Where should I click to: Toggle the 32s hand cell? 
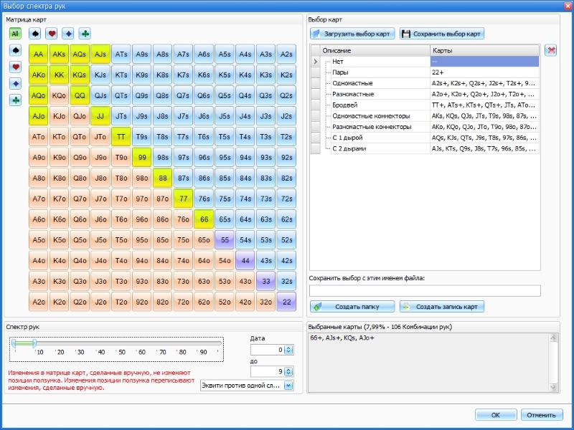[x=286, y=281]
